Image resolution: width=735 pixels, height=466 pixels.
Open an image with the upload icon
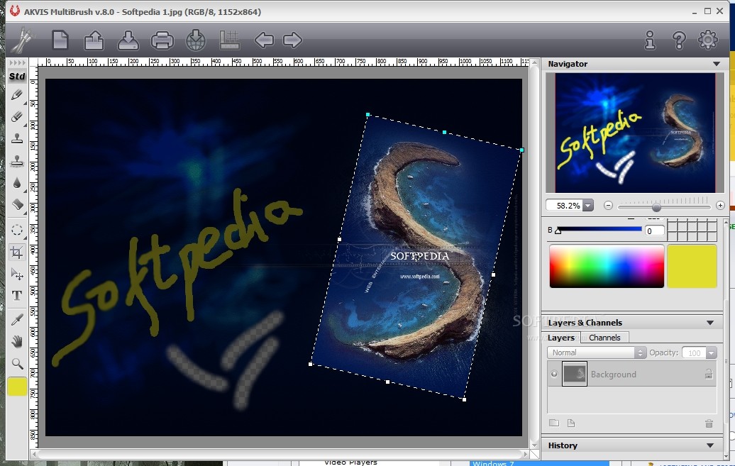click(94, 40)
